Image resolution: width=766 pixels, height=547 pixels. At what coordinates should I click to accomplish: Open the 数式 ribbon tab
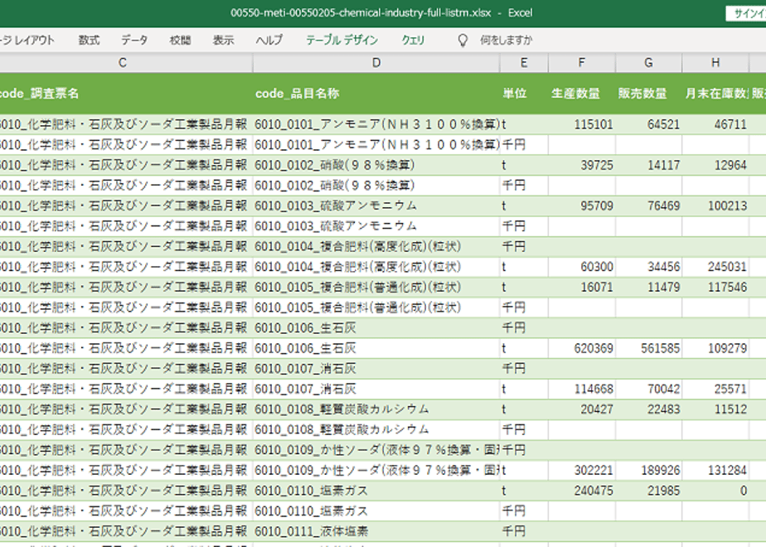coord(89,40)
